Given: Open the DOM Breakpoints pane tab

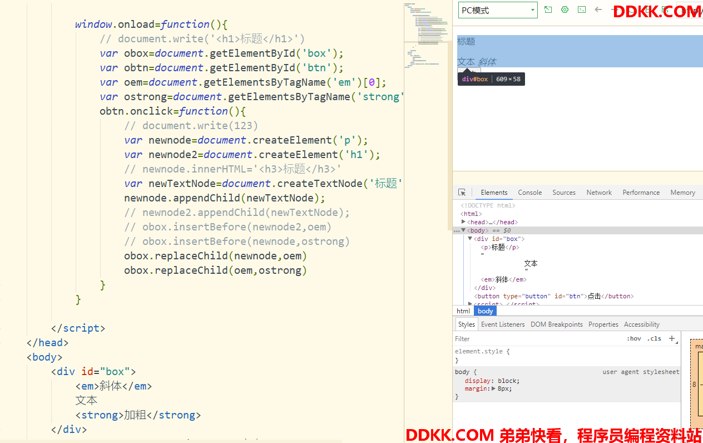Looking at the screenshot, I should [557, 324].
